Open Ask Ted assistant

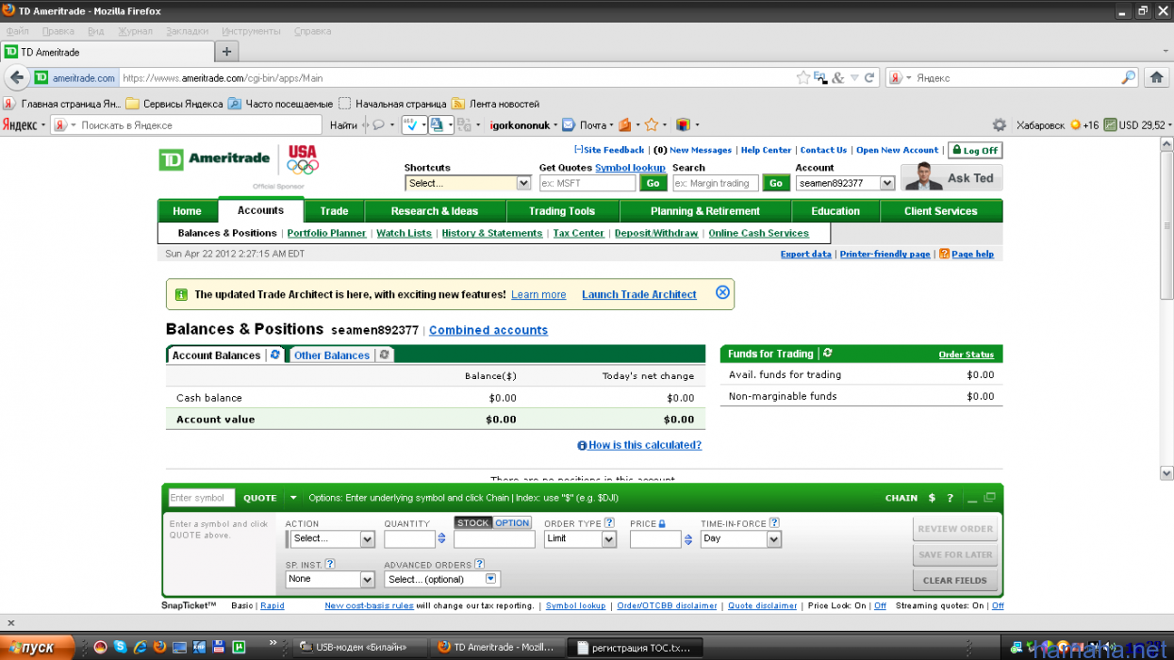pyautogui.click(x=951, y=177)
